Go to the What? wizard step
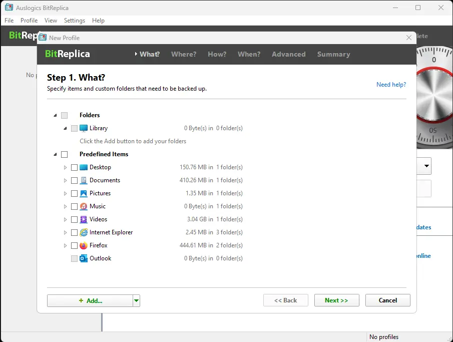 point(149,55)
